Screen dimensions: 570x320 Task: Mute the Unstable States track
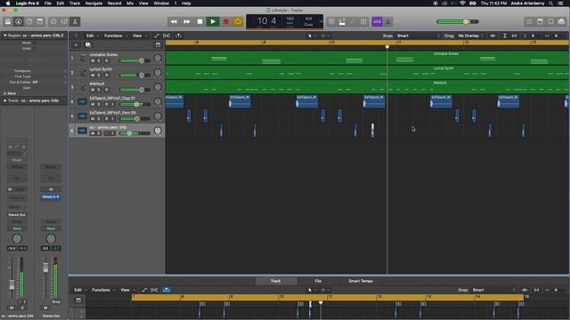click(x=93, y=60)
